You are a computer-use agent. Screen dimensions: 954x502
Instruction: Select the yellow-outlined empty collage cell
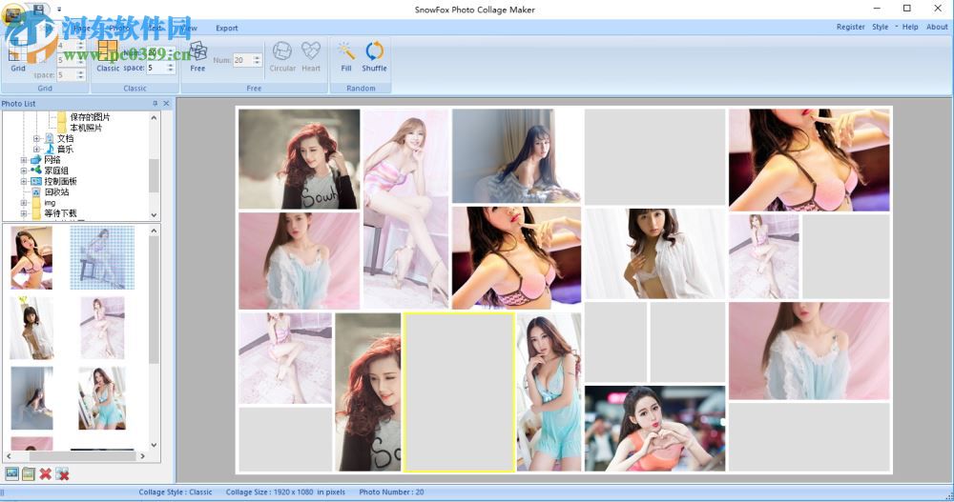point(460,392)
